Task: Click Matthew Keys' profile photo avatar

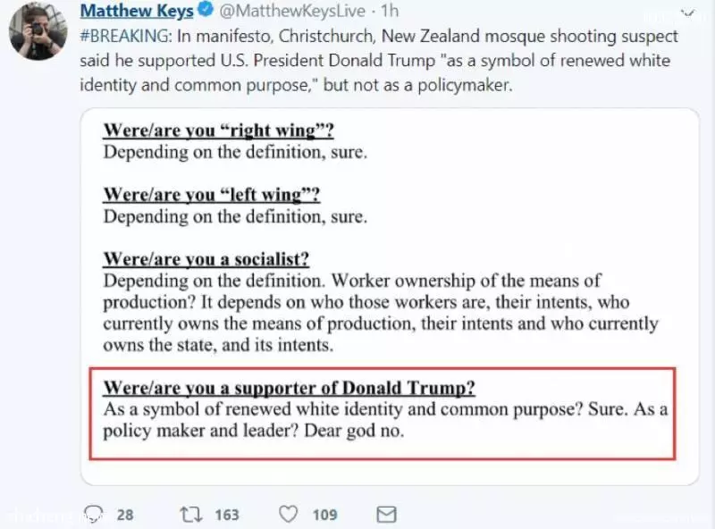Action: click(x=38, y=31)
